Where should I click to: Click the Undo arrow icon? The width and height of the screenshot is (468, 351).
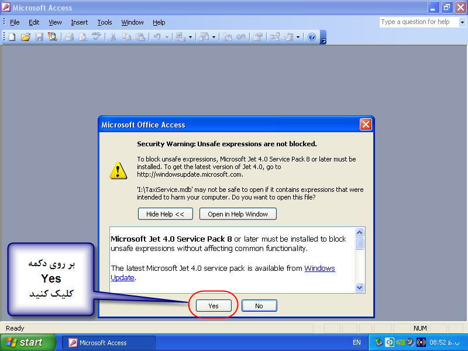[x=157, y=37]
